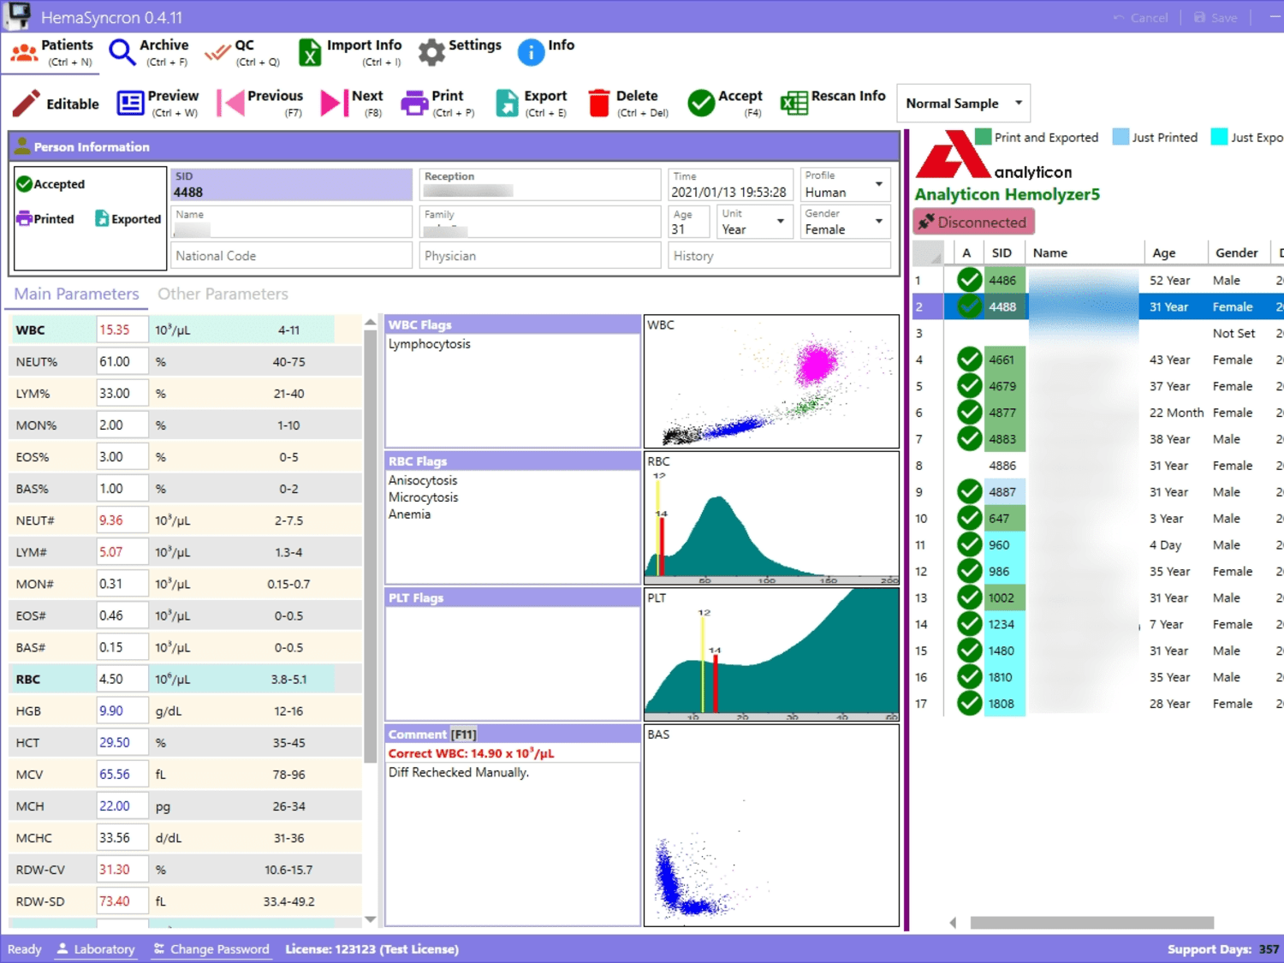Screen dimensions: 1284x963
Task: Click the National Code input field
Action: (x=291, y=256)
